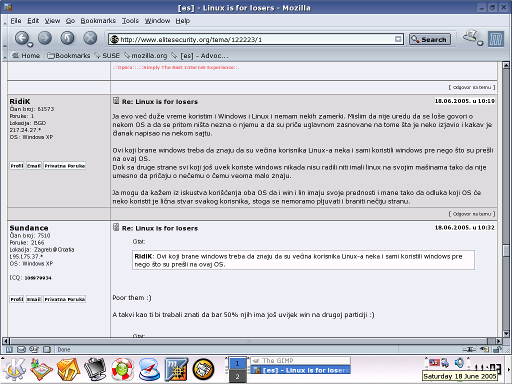Open the Go menu
The height and width of the screenshot is (384, 512).
pos(70,21)
